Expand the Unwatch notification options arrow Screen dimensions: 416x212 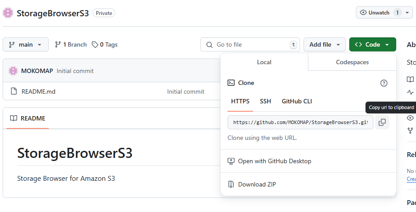pyautogui.click(x=407, y=13)
